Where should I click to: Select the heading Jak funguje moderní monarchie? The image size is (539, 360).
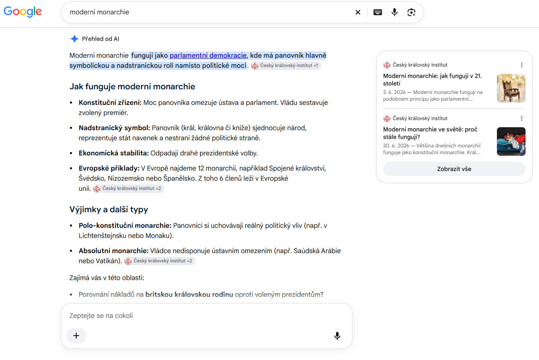[x=132, y=87]
